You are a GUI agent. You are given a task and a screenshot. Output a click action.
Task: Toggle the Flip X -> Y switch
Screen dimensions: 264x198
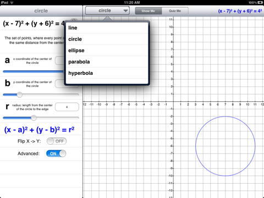(x=57, y=141)
